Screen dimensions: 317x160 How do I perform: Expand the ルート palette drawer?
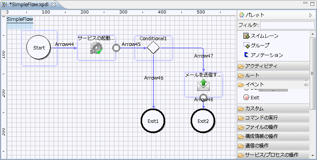pyautogui.click(x=273, y=75)
